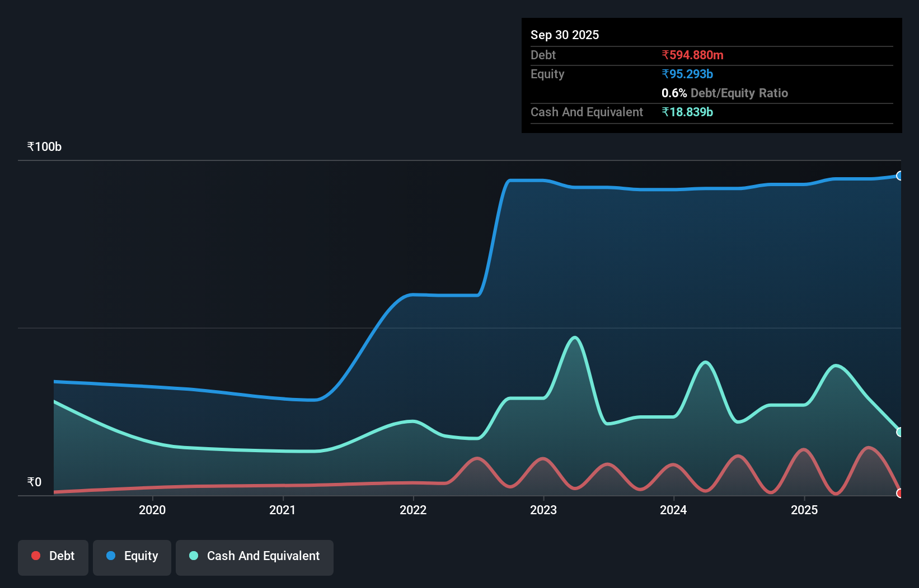Click the ₹100b y-axis label

point(44,146)
